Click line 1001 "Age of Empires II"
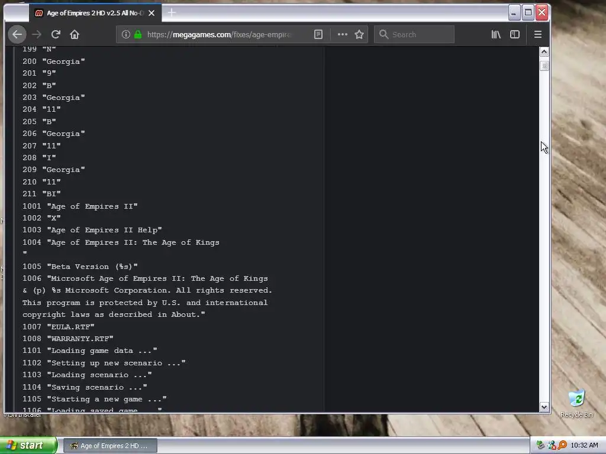606x454 pixels. 80,206
